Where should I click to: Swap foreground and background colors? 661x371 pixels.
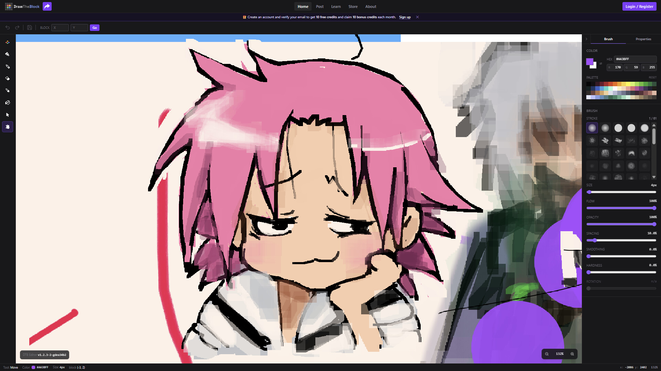pyautogui.click(x=601, y=64)
